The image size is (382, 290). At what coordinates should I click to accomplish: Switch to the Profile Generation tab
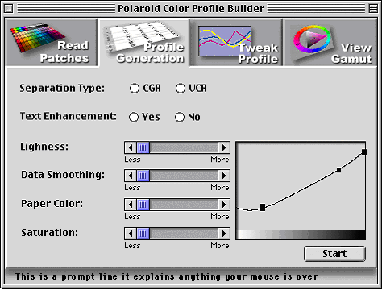pyautogui.click(x=144, y=43)
